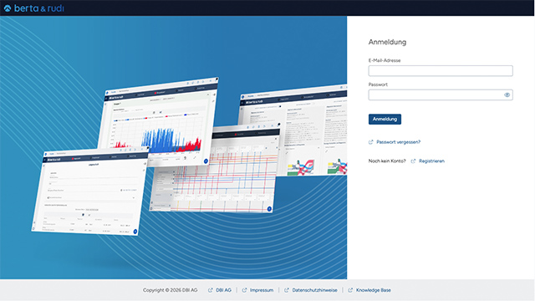
Task: Open the Passwort vergessen? link
Action: (398, 142)
